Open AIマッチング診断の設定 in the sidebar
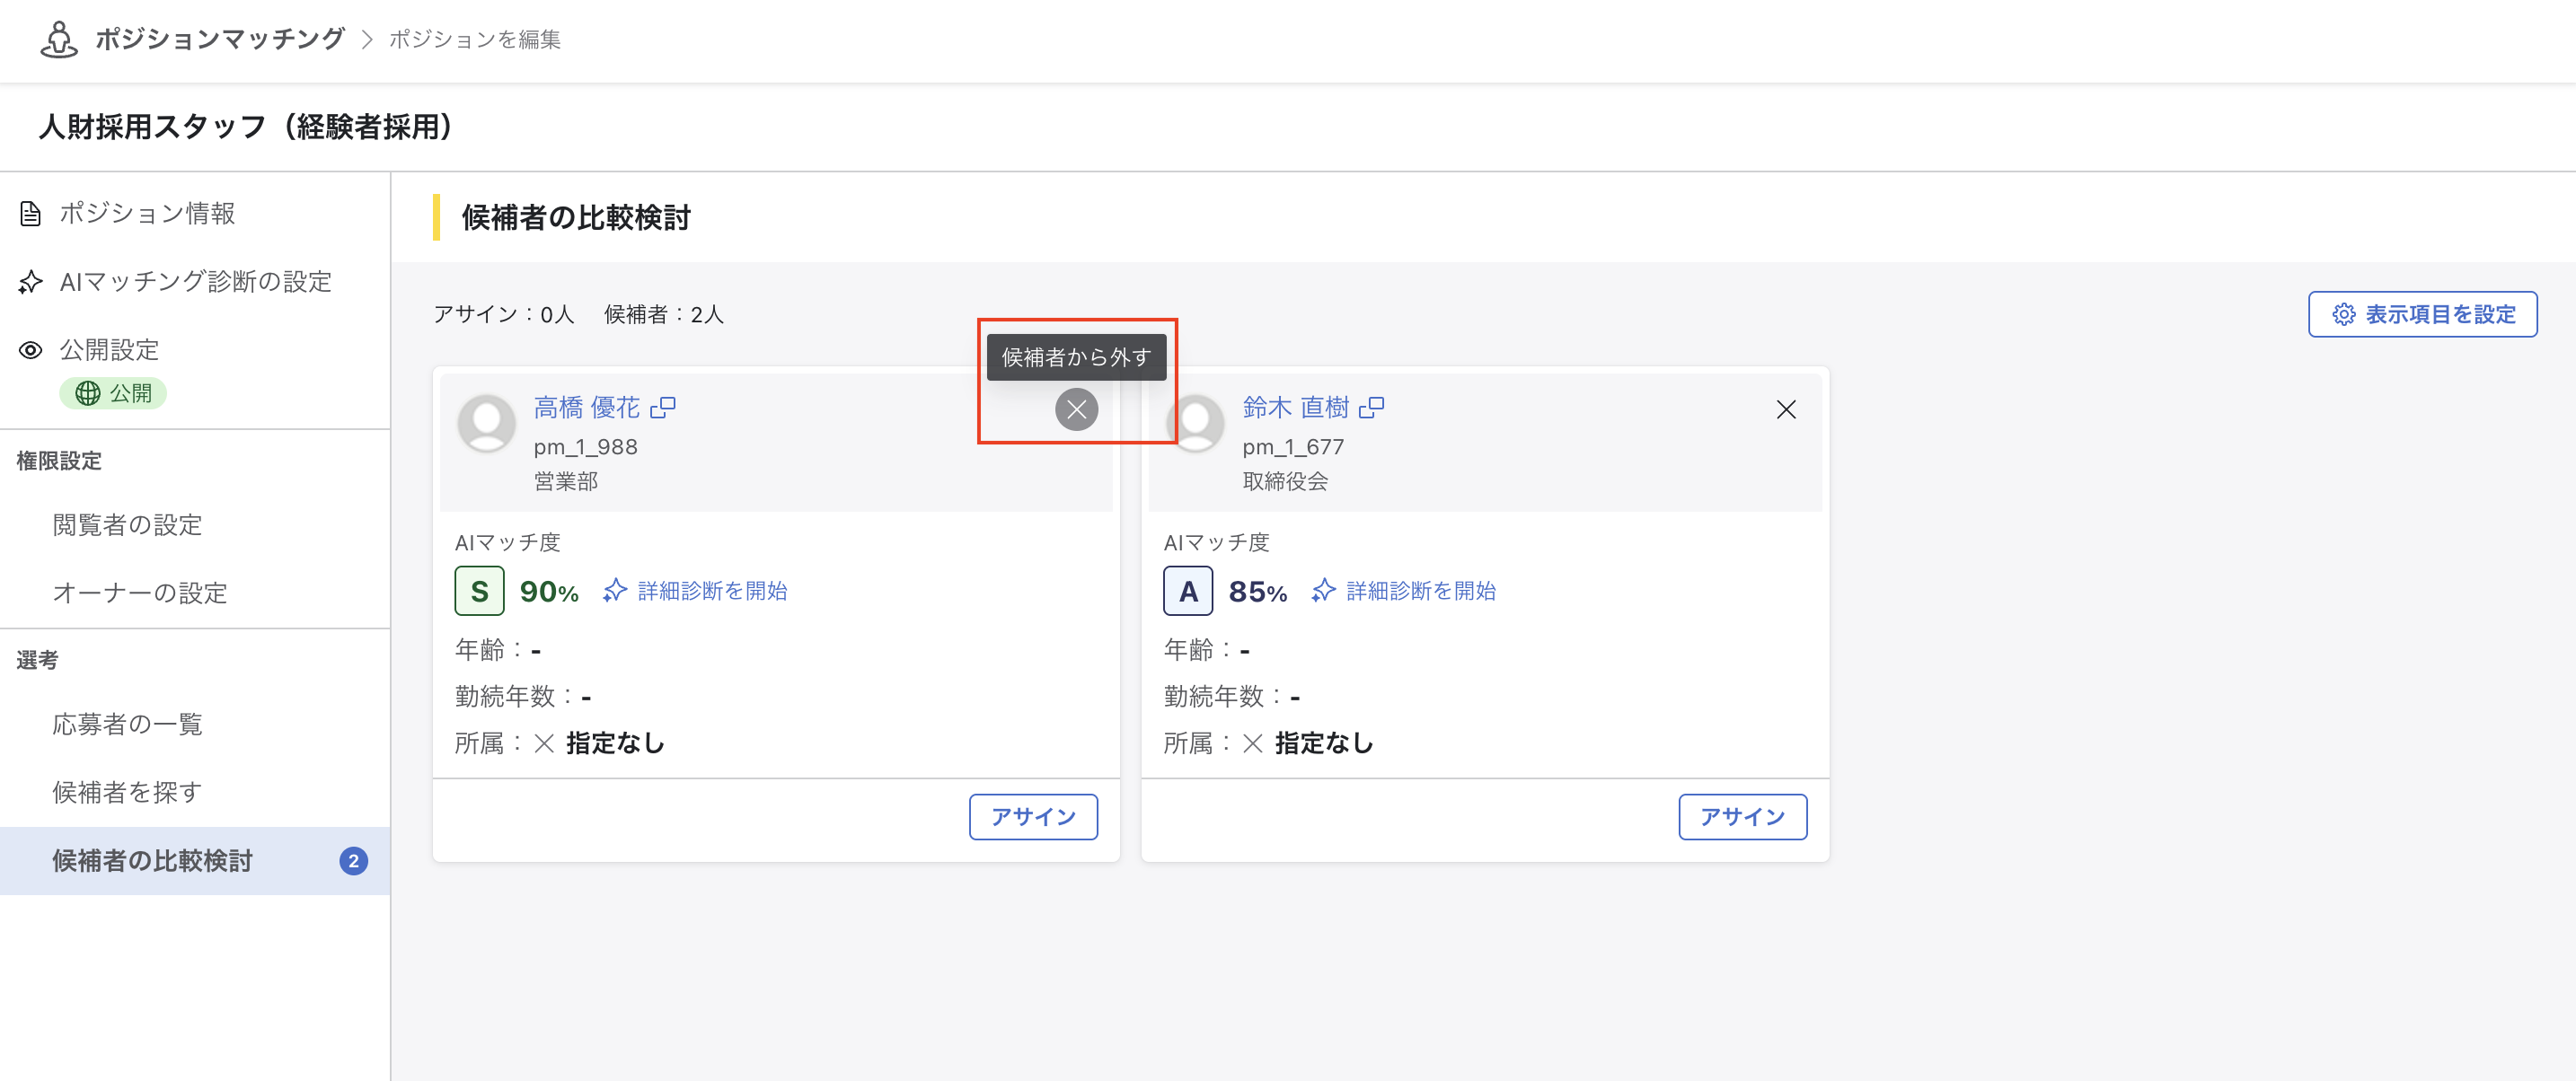The image size is (2576, 1081). [x=195, y=282]
